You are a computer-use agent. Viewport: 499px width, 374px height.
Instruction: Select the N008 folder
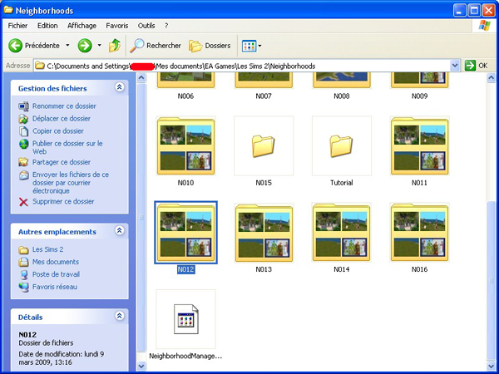(x=342, y=81)
